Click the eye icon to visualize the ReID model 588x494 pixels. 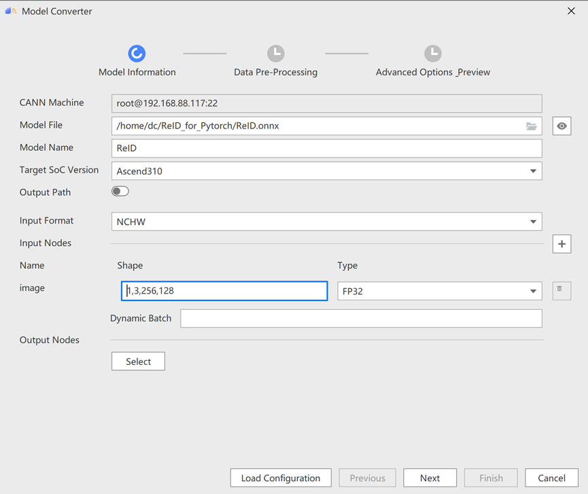point(561,126)
